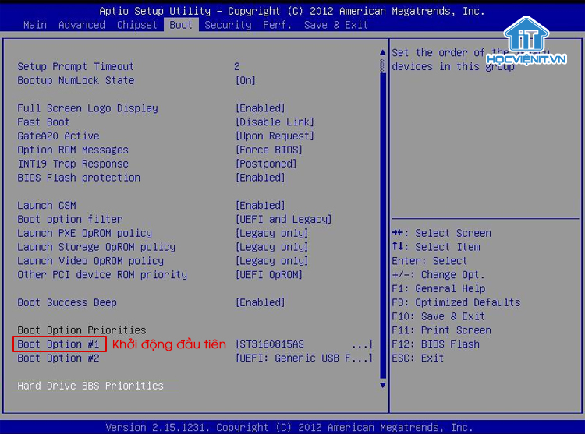
Task: Change Storage OpROM policy [Legacy only]
Action: (x=272, y=247)
